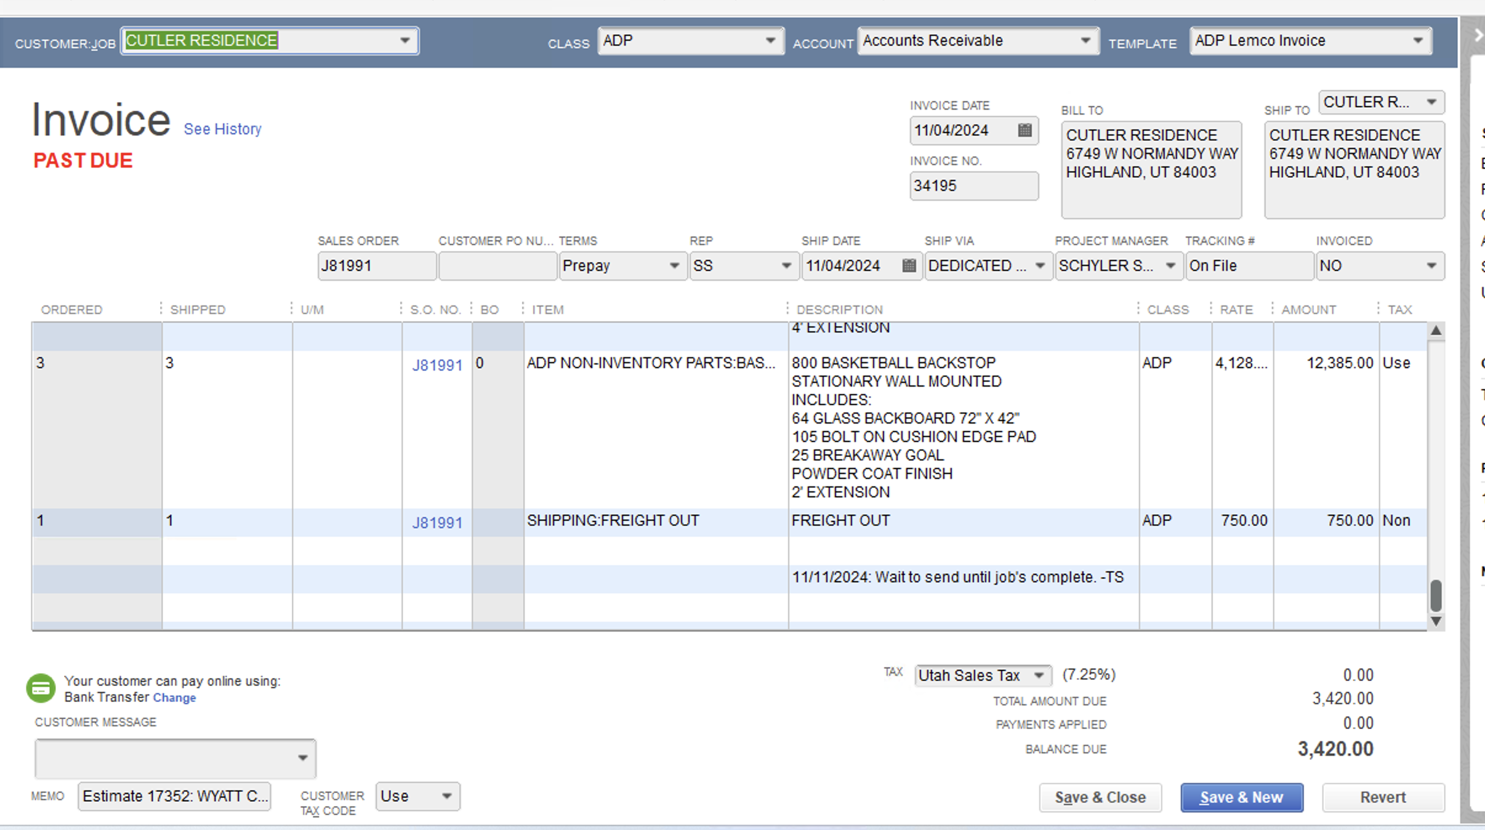Screen dimensions: 1485x830
Task: Expand the Customer Tax Code dropdown
Action: click(447, 796)
